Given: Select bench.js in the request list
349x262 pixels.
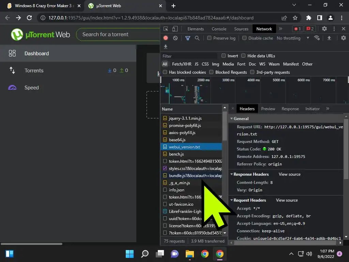Looking at the screenshot, I should click(x=191, y=154).
